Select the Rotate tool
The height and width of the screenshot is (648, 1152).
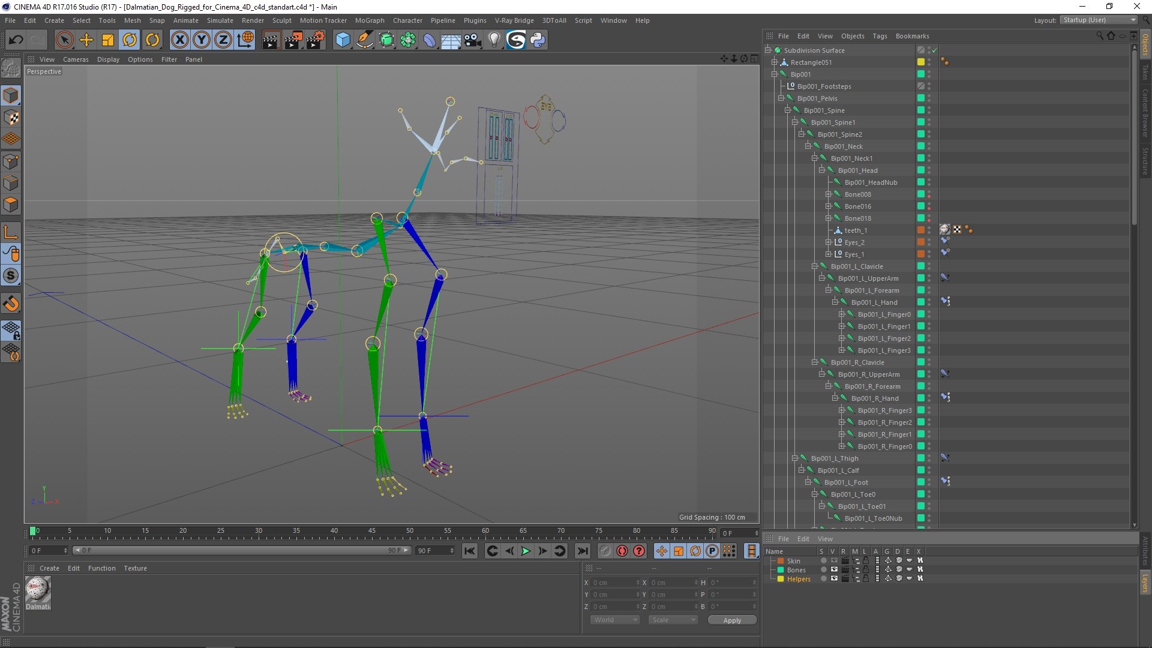[130, 40]
